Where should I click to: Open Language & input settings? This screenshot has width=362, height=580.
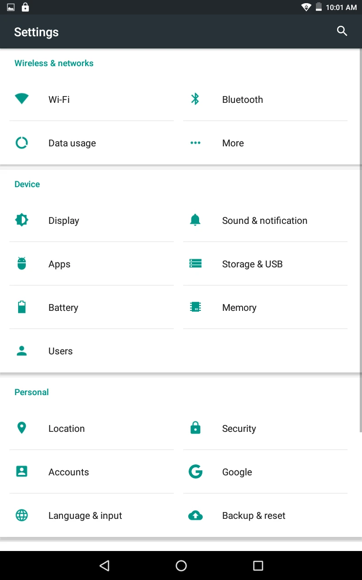[85, 515]
